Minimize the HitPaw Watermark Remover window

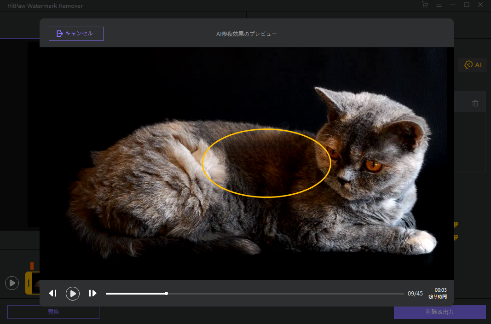coord(453,5)
